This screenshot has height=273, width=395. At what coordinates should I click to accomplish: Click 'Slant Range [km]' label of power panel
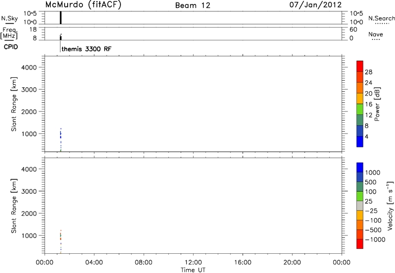(x=14, y=104)
